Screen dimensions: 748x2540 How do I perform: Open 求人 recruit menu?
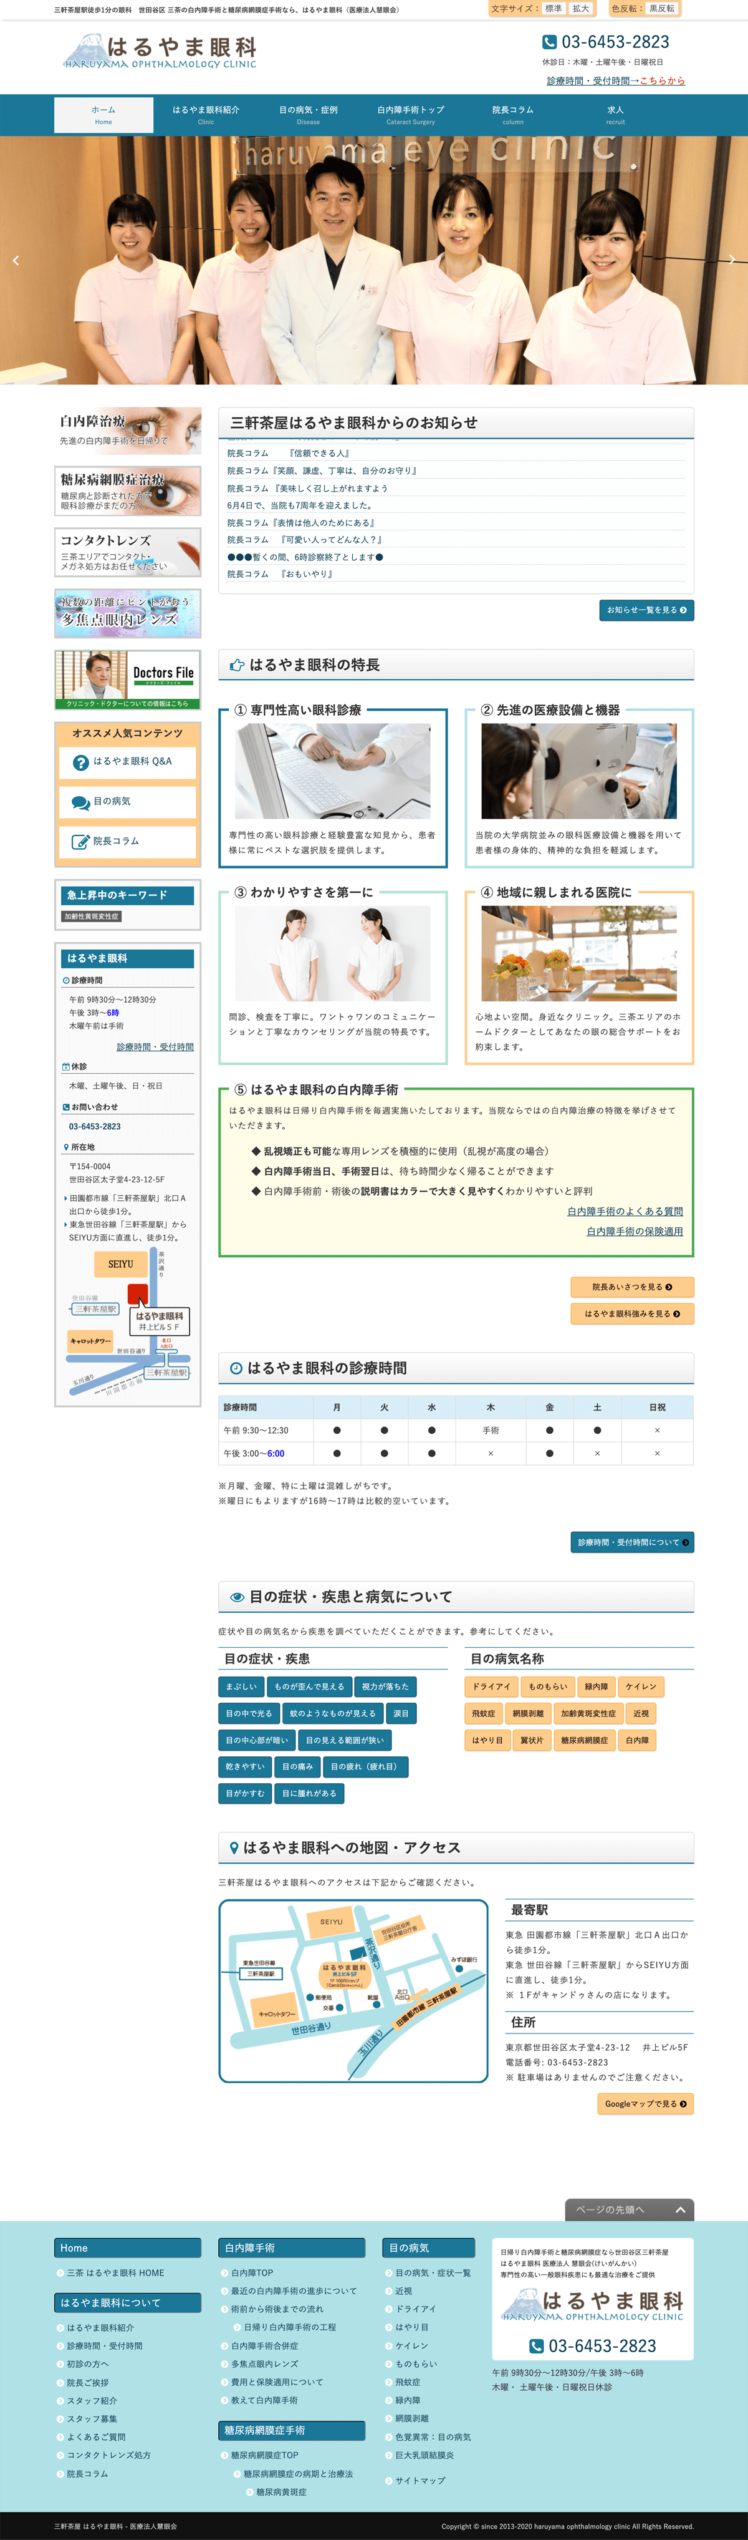click(615, 115)
